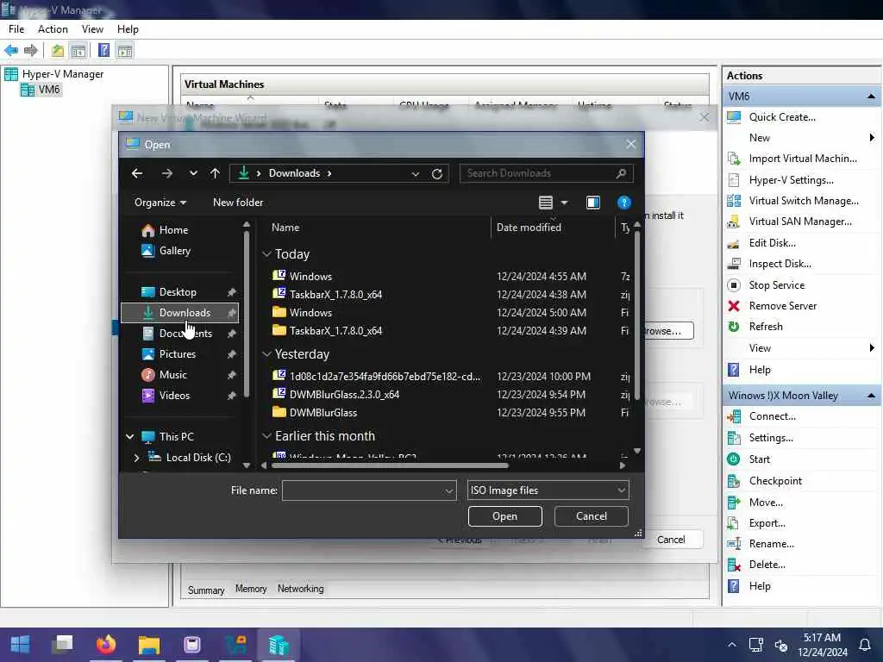Click Export action for the VM
The image size is (883, 662).
click(x=767, y=523)
